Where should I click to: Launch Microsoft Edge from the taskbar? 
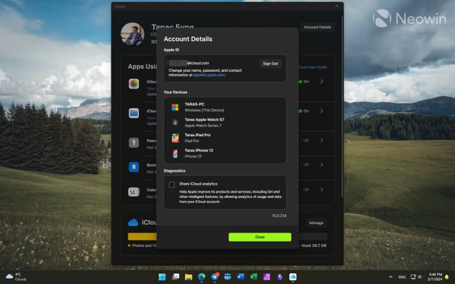[202, 277]
